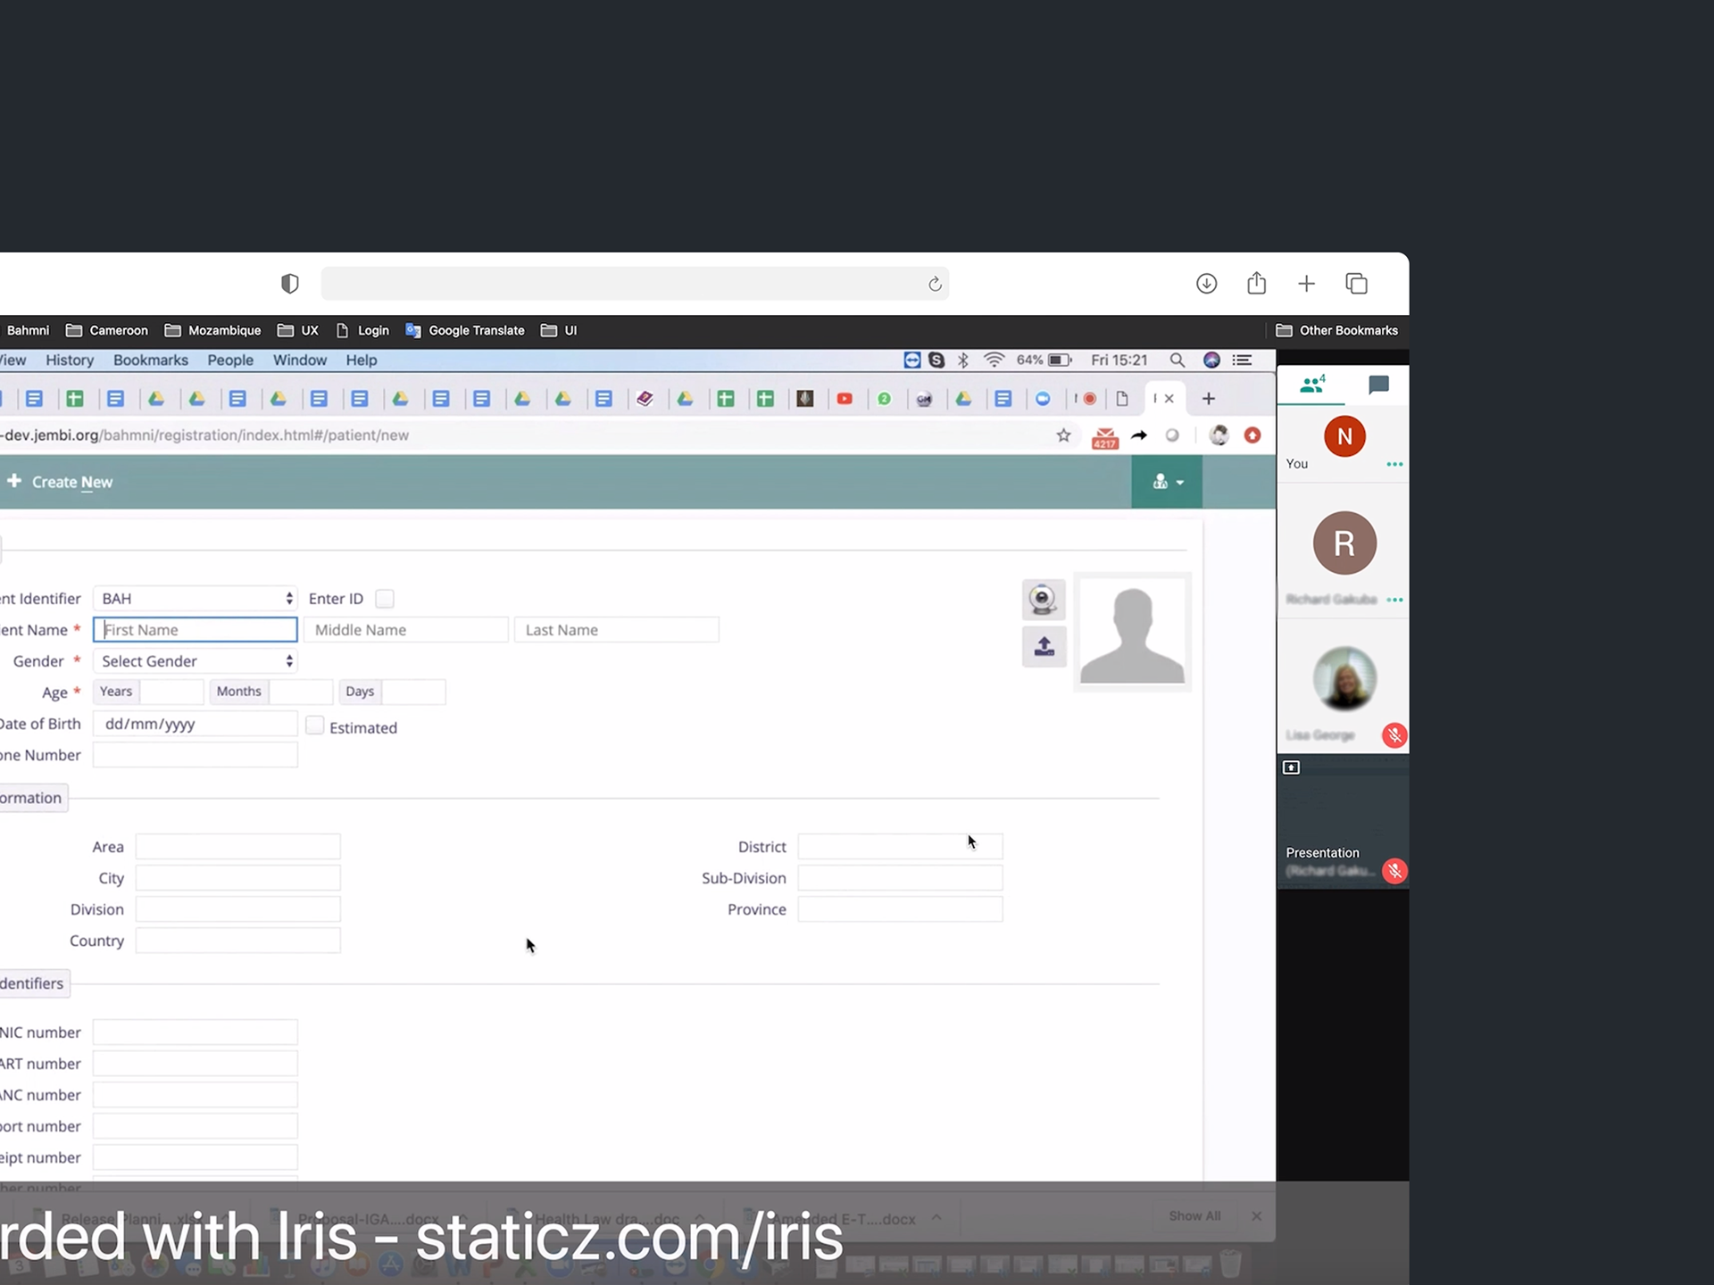This screenshot has width=1714, height=1285.
Task: Open the History menu
Action: 70,361
